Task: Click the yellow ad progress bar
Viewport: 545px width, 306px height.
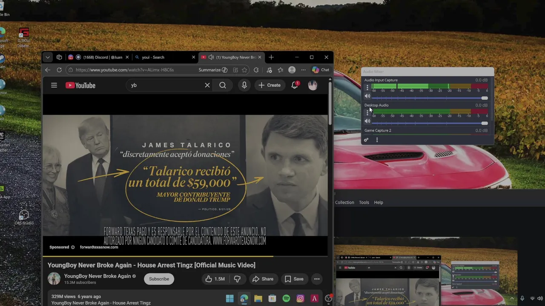Action: [158, 256]
